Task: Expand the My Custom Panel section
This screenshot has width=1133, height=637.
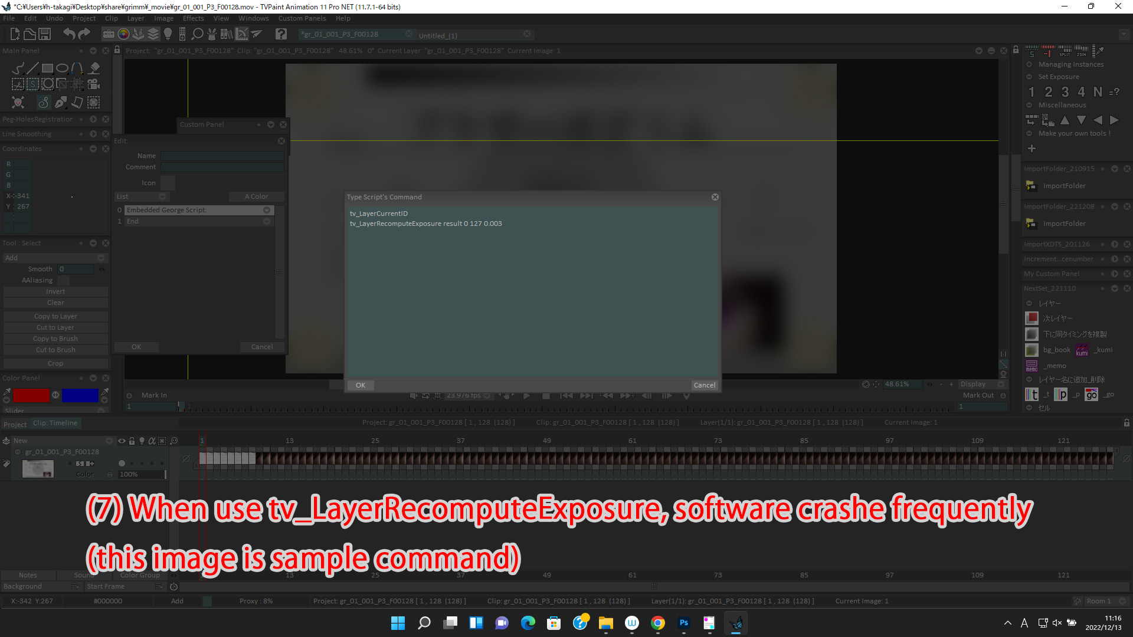Action: tap(1115, 274)
